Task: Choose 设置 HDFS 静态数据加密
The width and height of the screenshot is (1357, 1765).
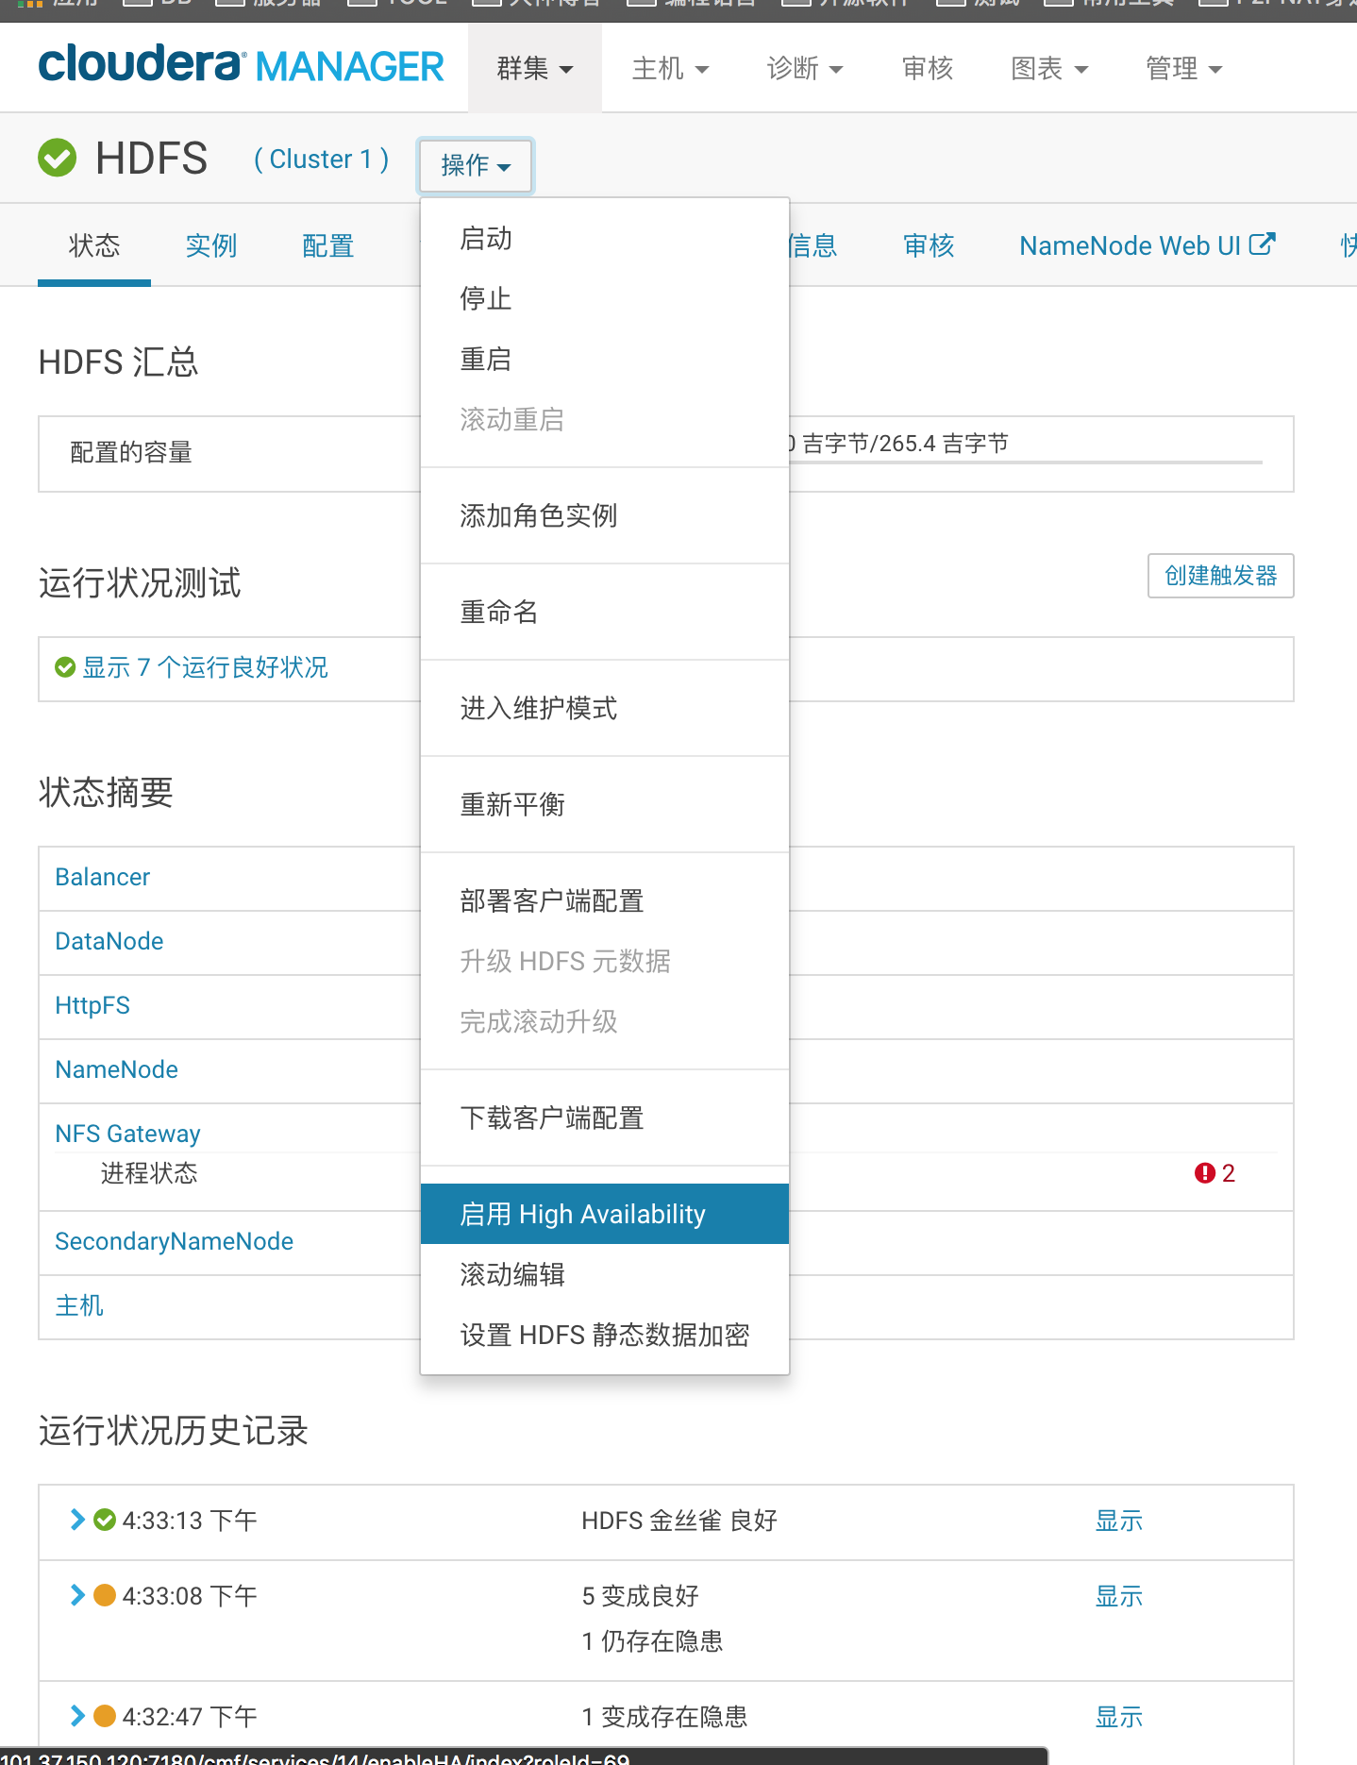Action: 605,1335
